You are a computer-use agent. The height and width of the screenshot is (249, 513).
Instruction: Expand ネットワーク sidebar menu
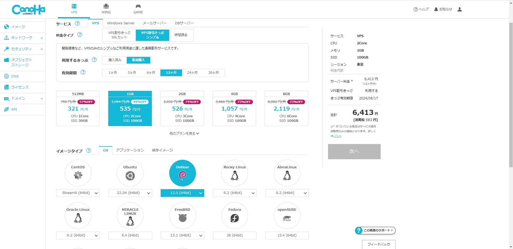pos(22,38)
